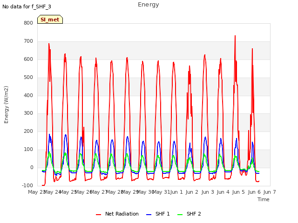Viewport: 298px width, 223px height.
Task: Click the blue SHF 1 legend swatch
Action: coord(149,215)
